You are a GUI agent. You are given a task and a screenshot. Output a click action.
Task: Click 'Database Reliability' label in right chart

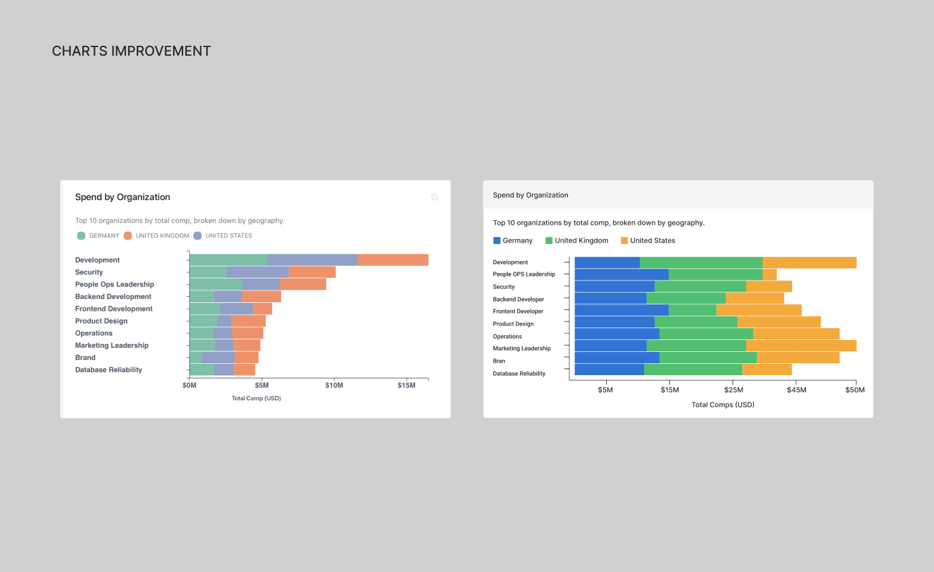tap(519, 374)
